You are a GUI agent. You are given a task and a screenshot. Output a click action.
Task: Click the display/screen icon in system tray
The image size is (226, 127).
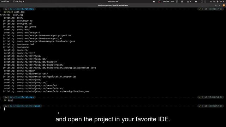point(211,1)
